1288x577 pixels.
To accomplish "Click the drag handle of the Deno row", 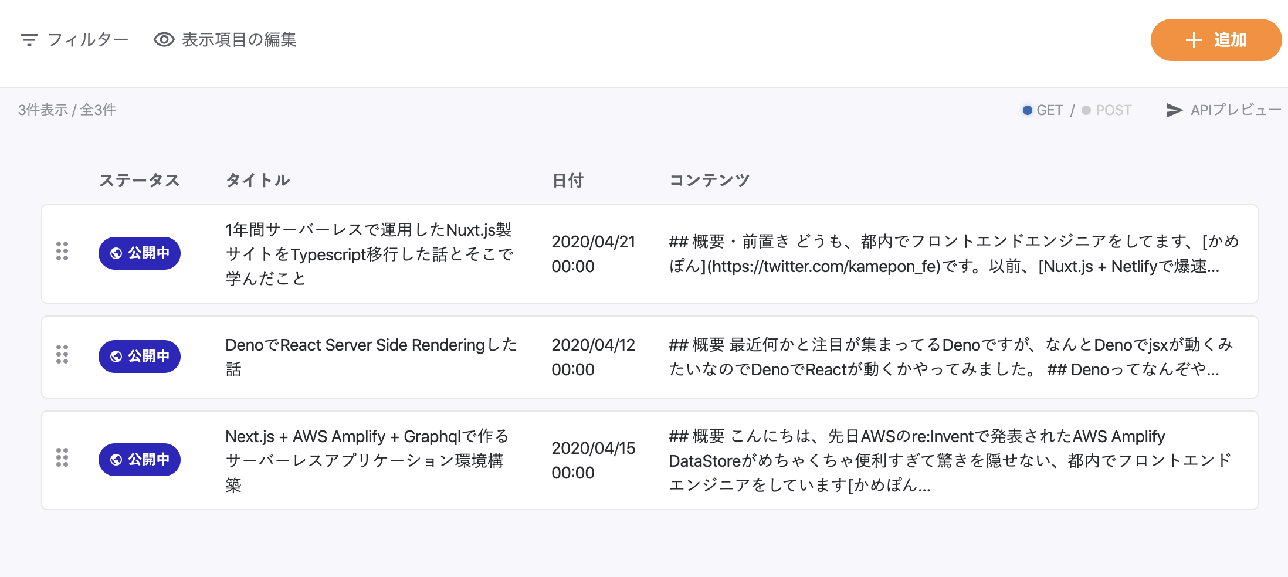I will pyautogui.click(x=62, y=354).
